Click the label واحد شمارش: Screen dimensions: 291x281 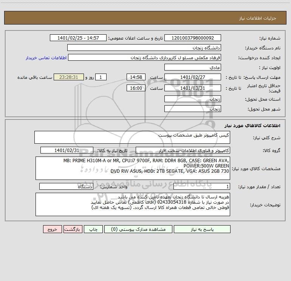click(x=114, y=187)
